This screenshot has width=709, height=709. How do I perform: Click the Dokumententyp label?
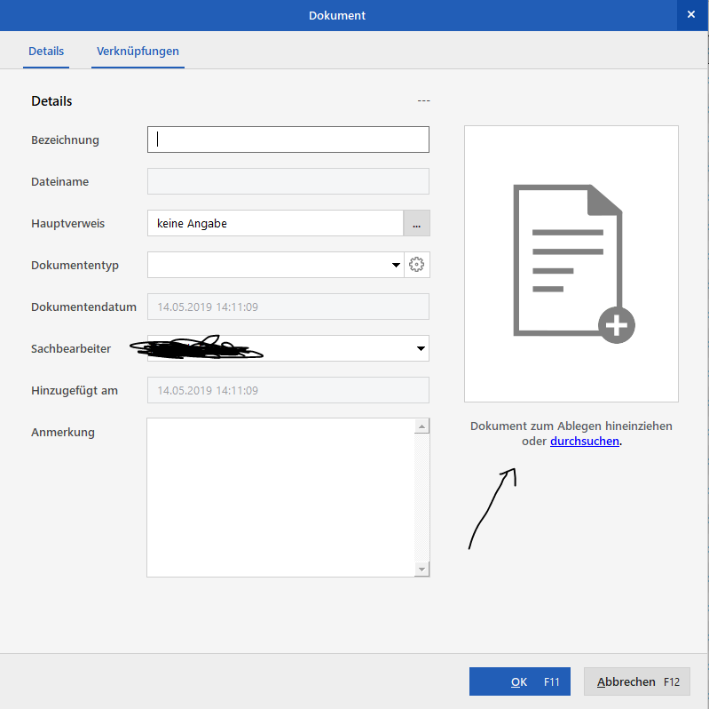point(75,266)
